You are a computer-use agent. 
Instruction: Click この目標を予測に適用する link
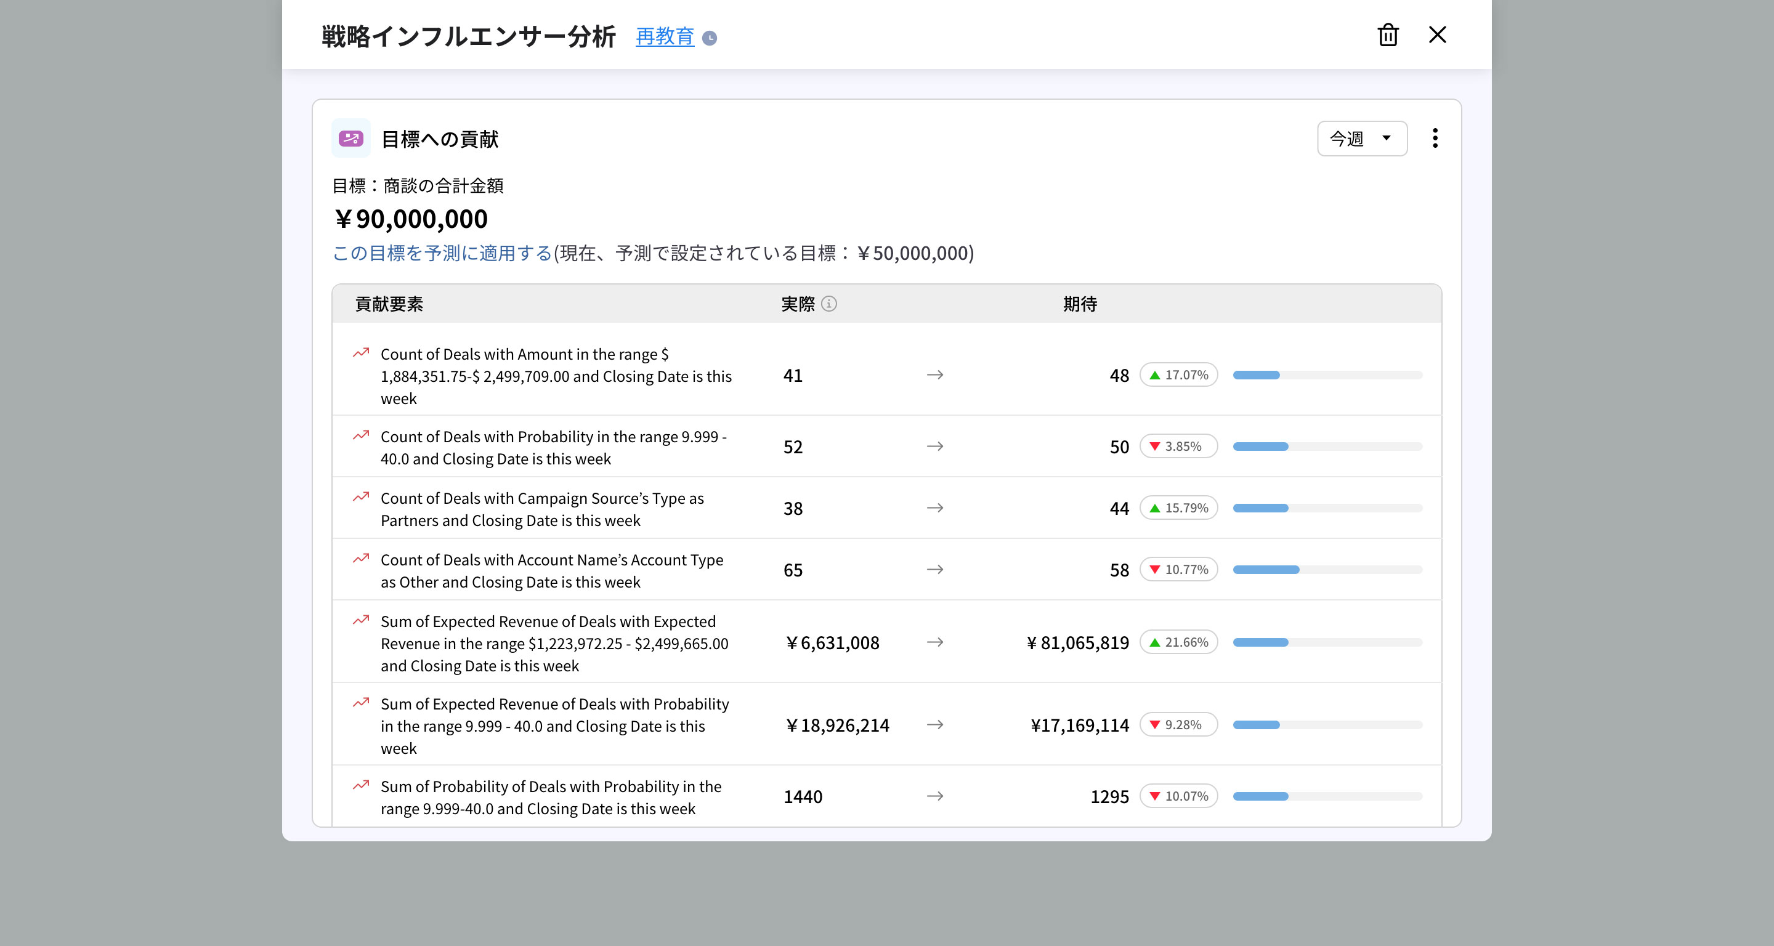click(x=442, y=253)
